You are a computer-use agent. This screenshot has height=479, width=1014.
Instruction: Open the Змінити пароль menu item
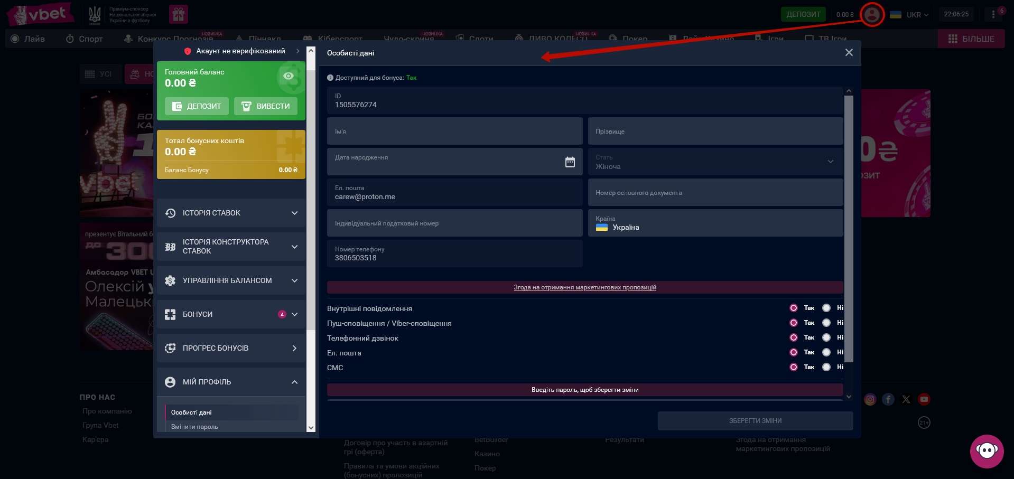tap(194, 427)
